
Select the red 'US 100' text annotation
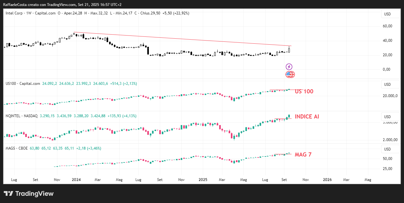click(x=304, y=91)
